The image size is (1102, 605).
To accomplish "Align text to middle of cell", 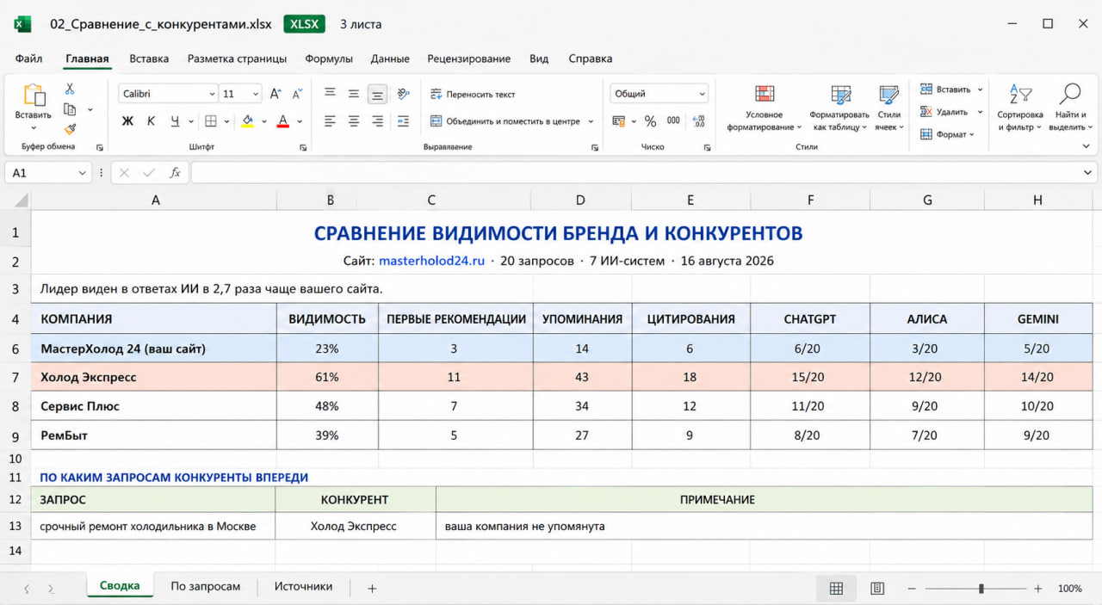I will click(353, 94).
